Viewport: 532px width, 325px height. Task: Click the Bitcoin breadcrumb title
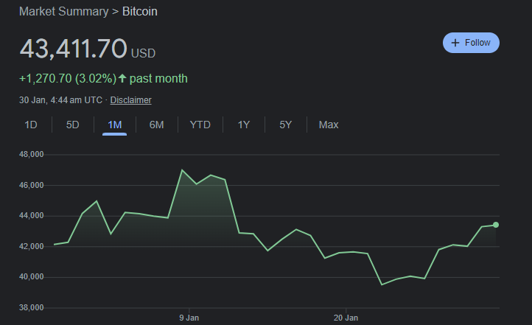pos(140,12)
